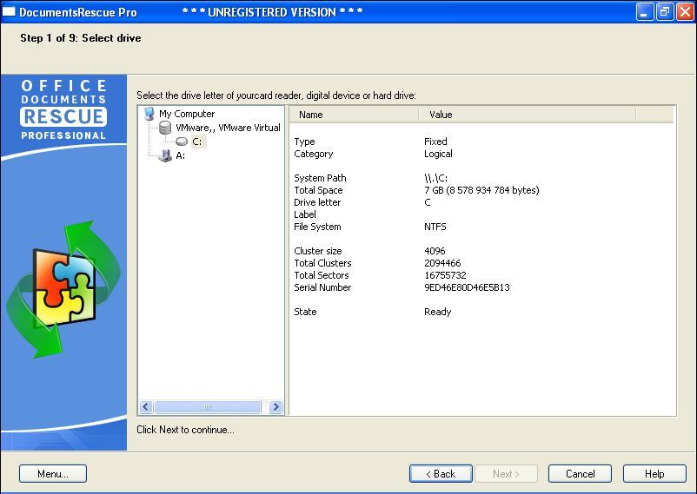This screenshot has height=494, width=697.
Task: Click the '2094466' value
Action: click(x=442, y=263)
